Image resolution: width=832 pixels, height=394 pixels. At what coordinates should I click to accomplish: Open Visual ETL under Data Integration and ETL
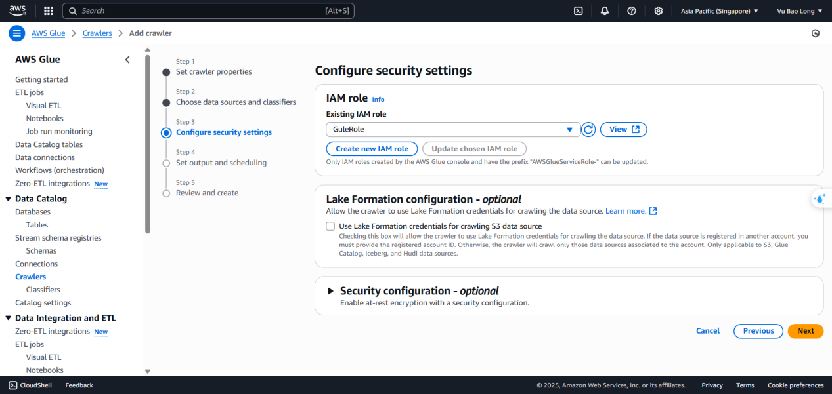point(43,357)
